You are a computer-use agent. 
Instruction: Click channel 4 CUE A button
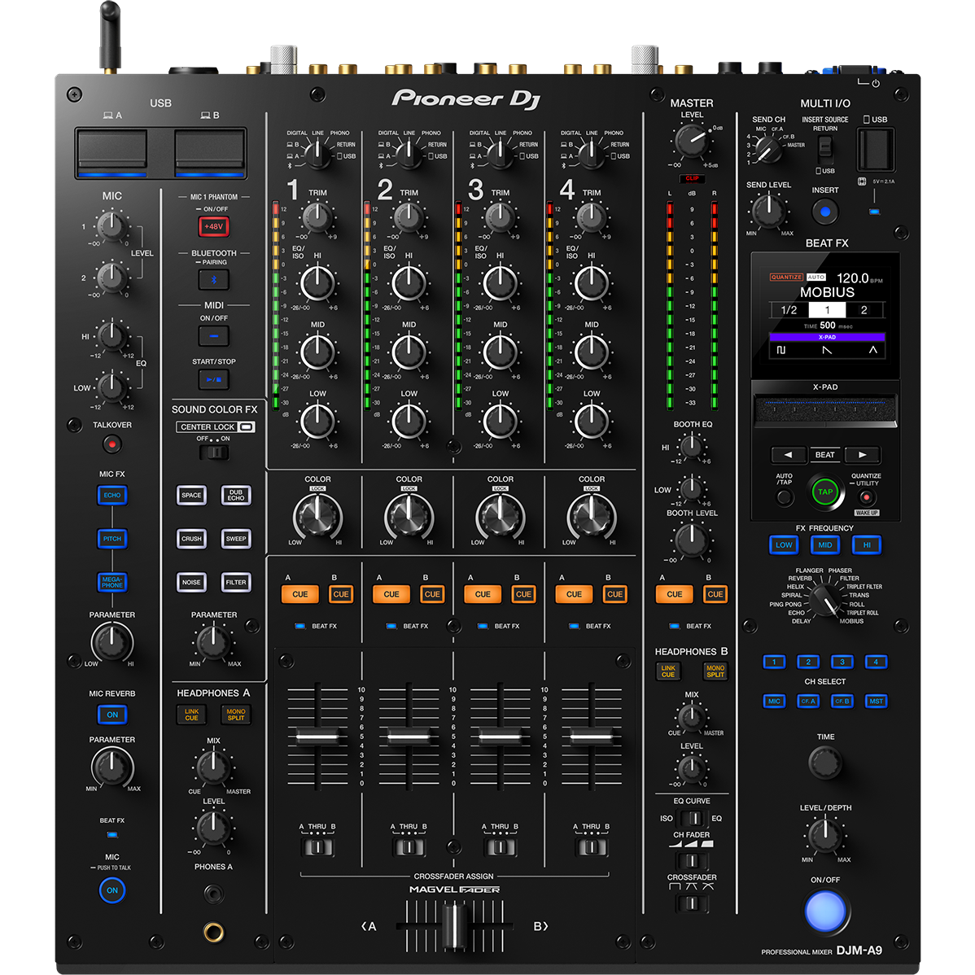pos(575,594)
